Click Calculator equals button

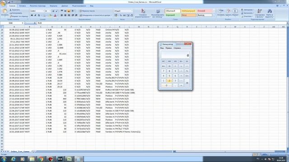187,83
